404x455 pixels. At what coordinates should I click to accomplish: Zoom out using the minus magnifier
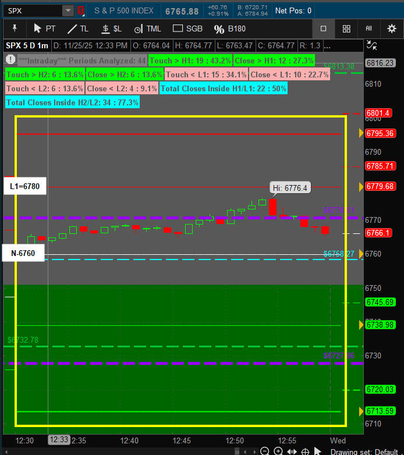(x=265, y=451)
